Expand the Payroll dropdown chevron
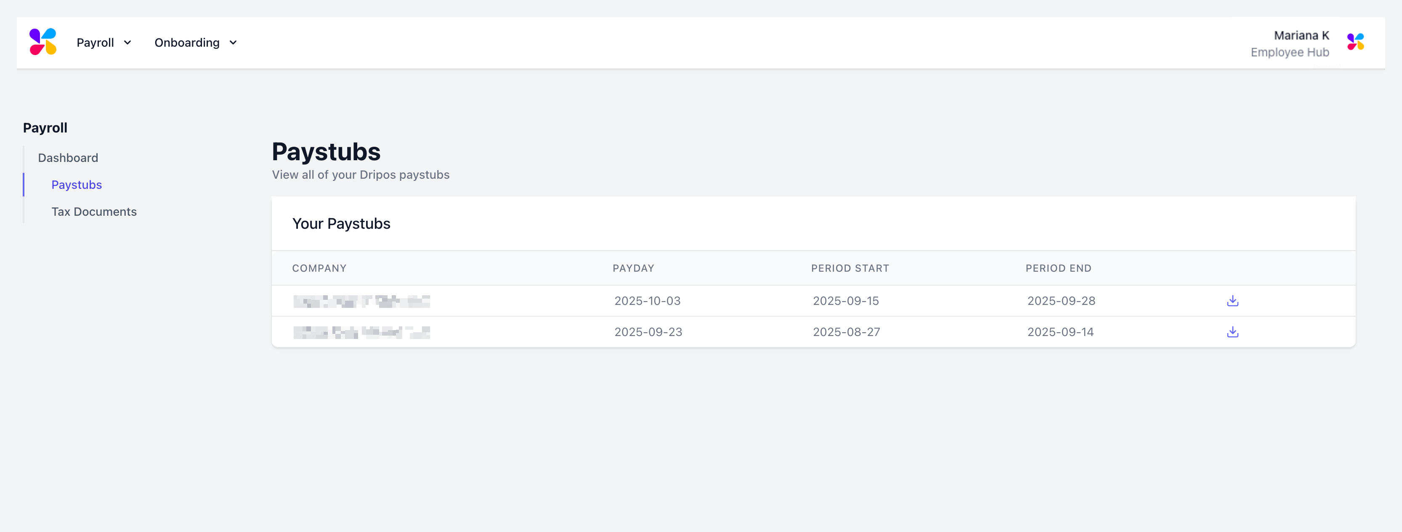This screenshot has width=1402, height=532. (x=127, y=42)
